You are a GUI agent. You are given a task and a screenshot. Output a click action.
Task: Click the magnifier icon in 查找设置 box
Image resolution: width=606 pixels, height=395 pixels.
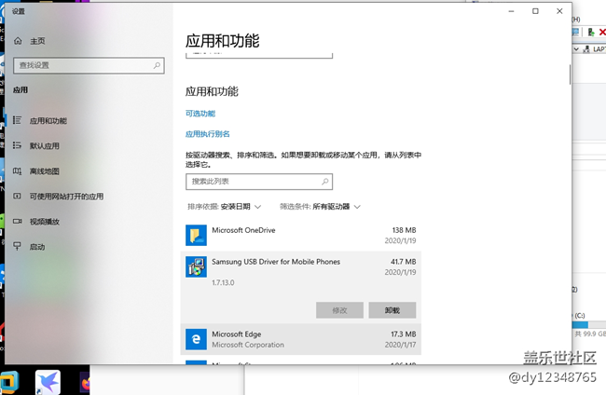click(x=157, y=65)
